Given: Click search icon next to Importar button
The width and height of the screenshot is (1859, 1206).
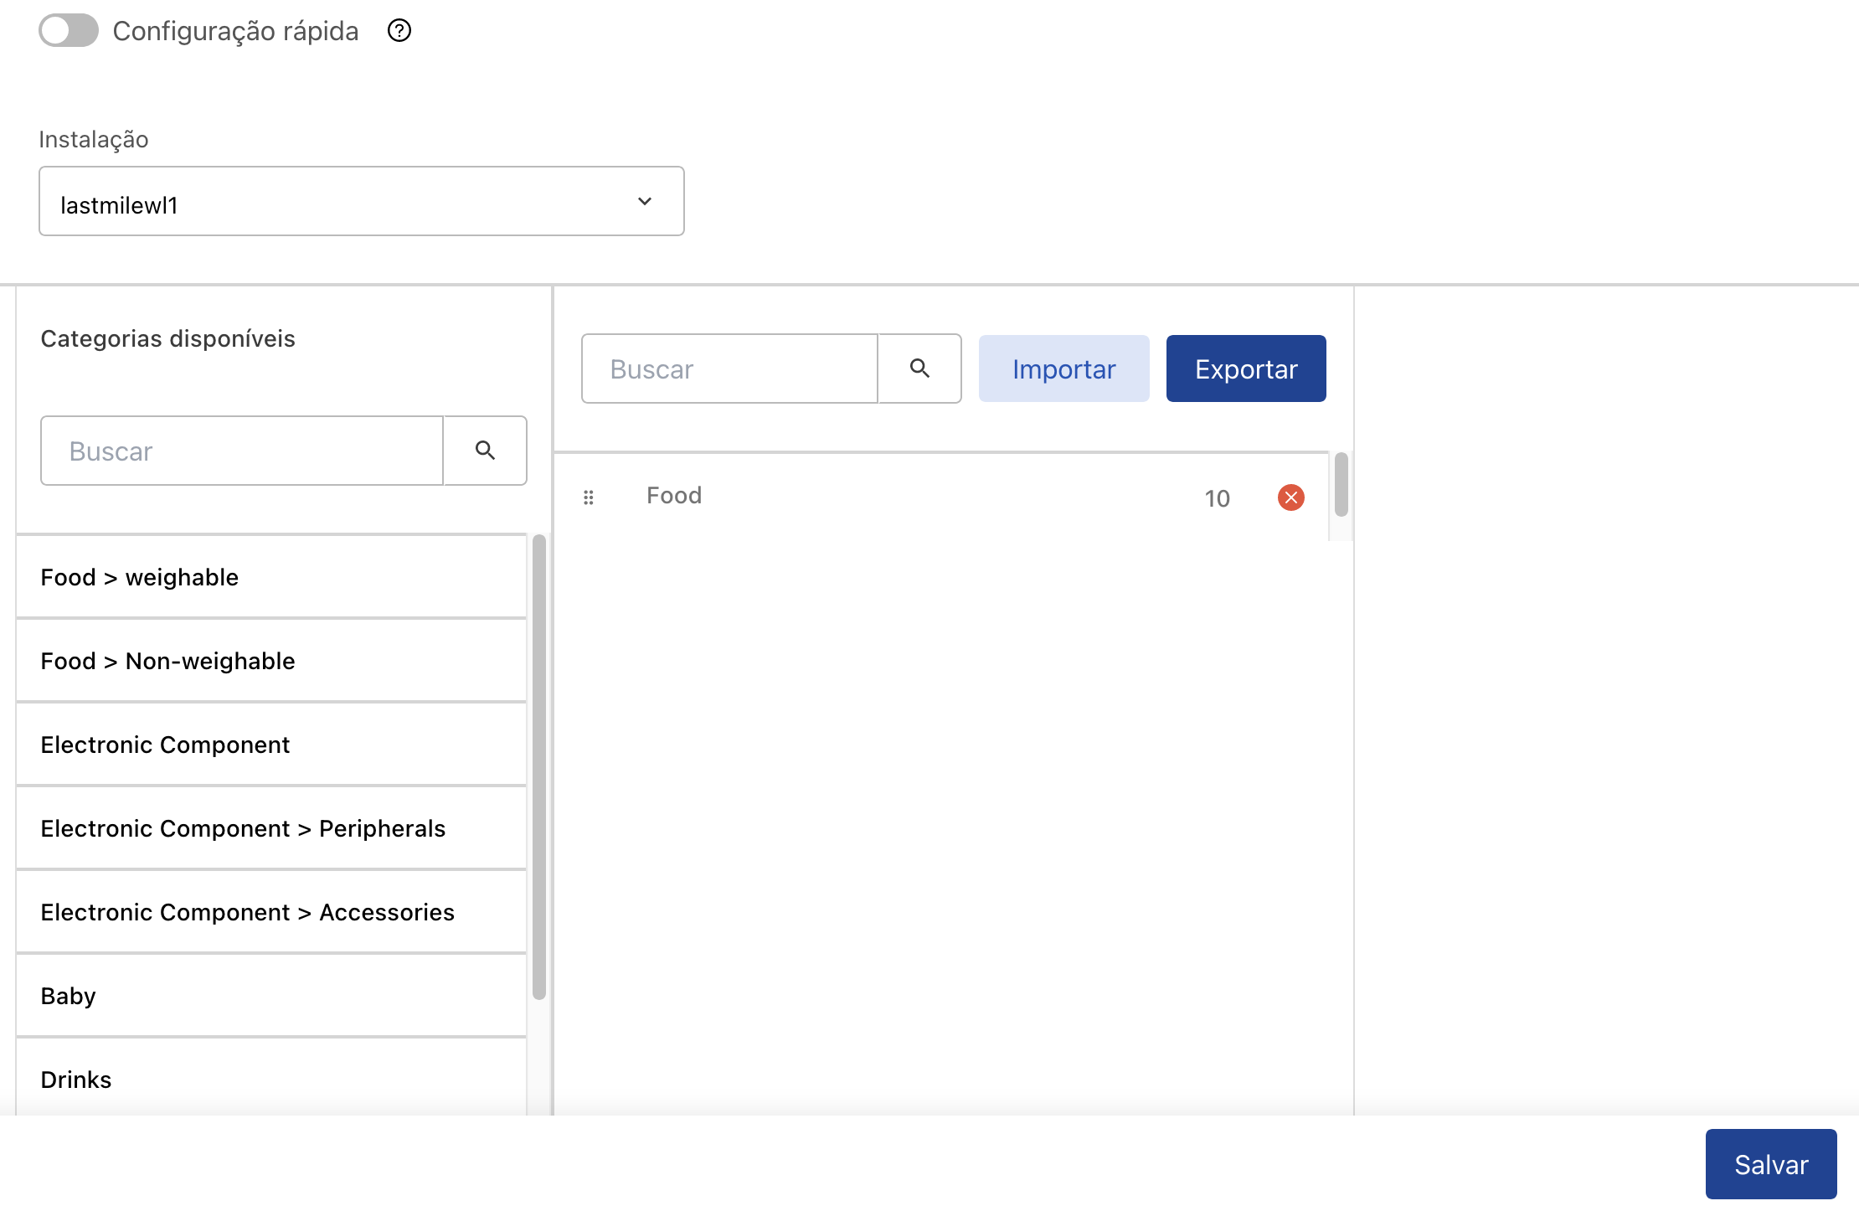Looking at the screenshot, I should click(919, 368).
